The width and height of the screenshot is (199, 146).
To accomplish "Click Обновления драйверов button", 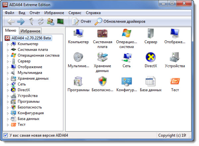I will [120, 22].
